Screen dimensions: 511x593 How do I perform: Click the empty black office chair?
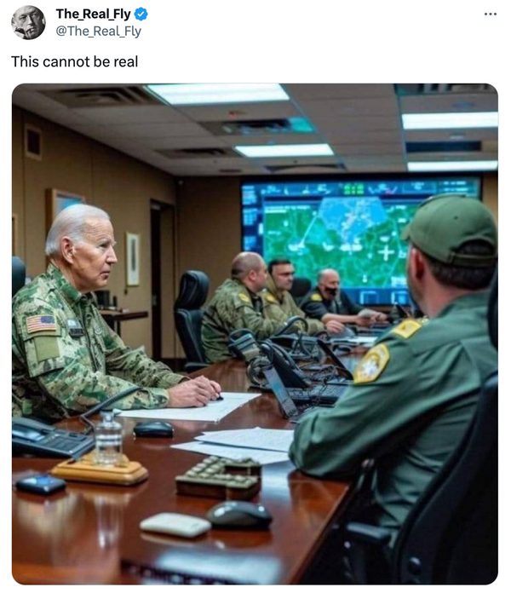coord(192,320)
